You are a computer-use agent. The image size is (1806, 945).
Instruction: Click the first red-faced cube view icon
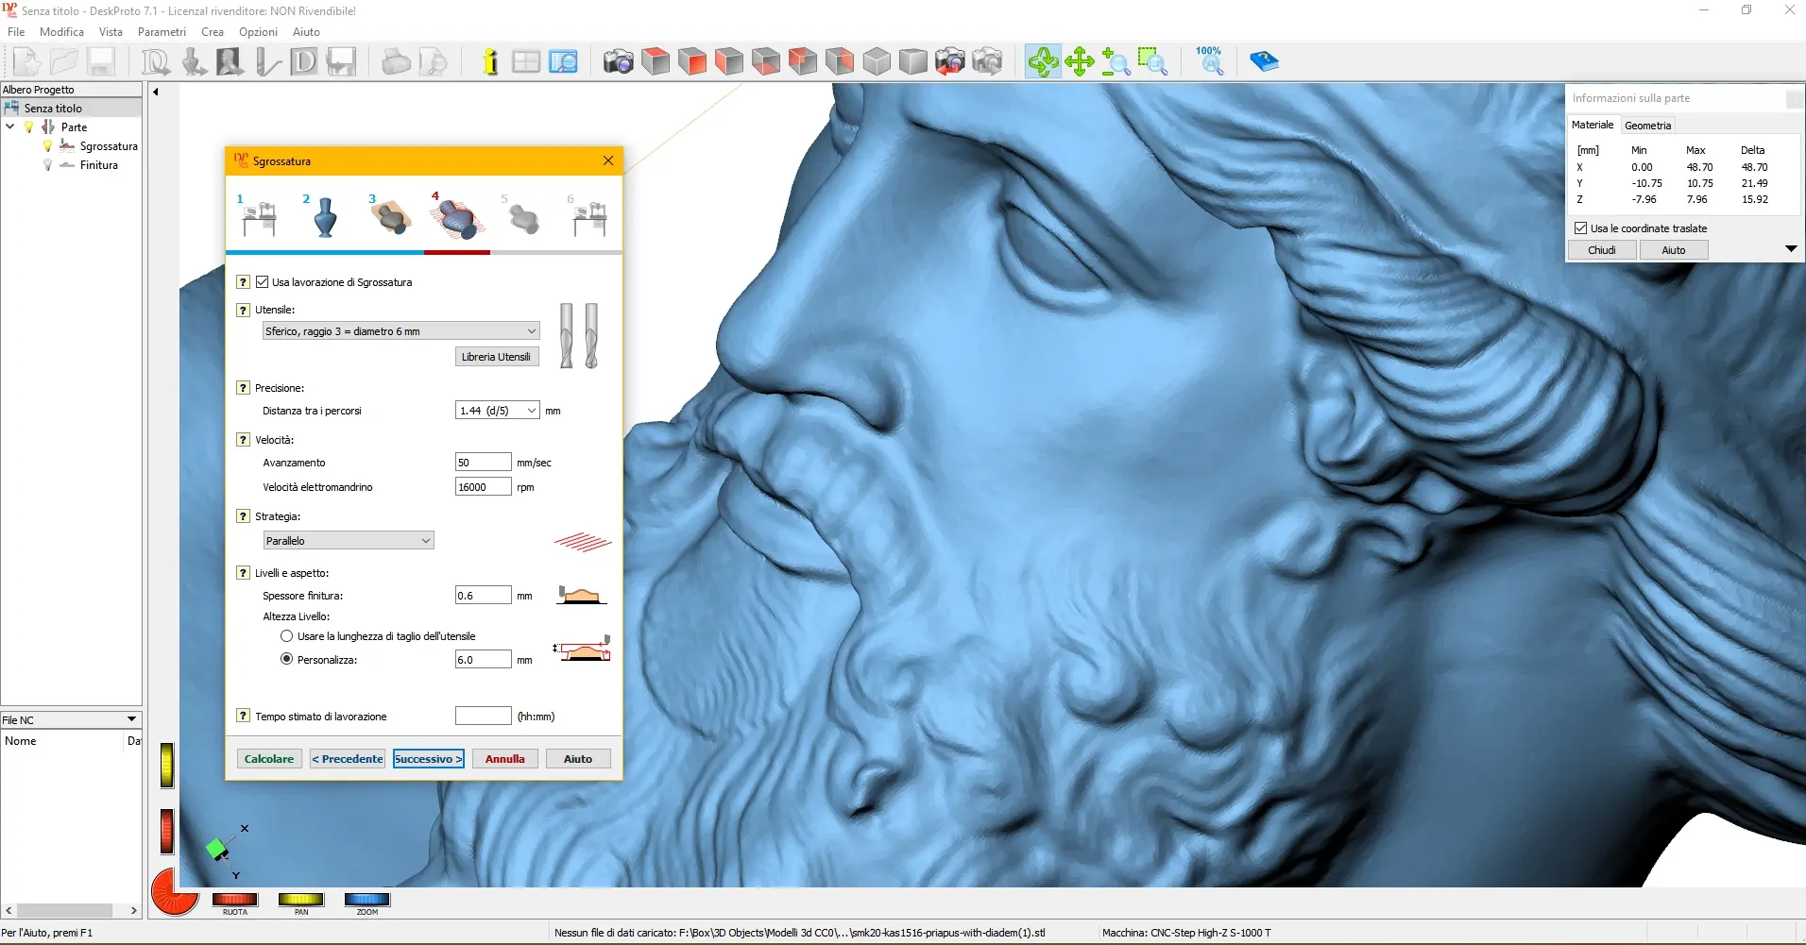(656, 62)
